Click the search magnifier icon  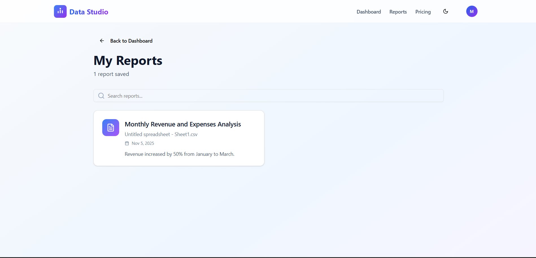(x=101, y=96)
